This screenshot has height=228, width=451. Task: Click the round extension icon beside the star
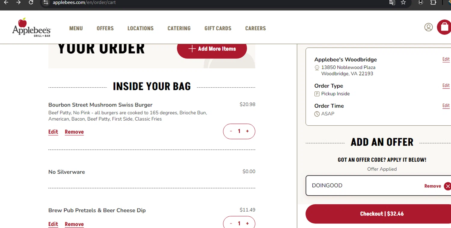click(x=421, y=2)
